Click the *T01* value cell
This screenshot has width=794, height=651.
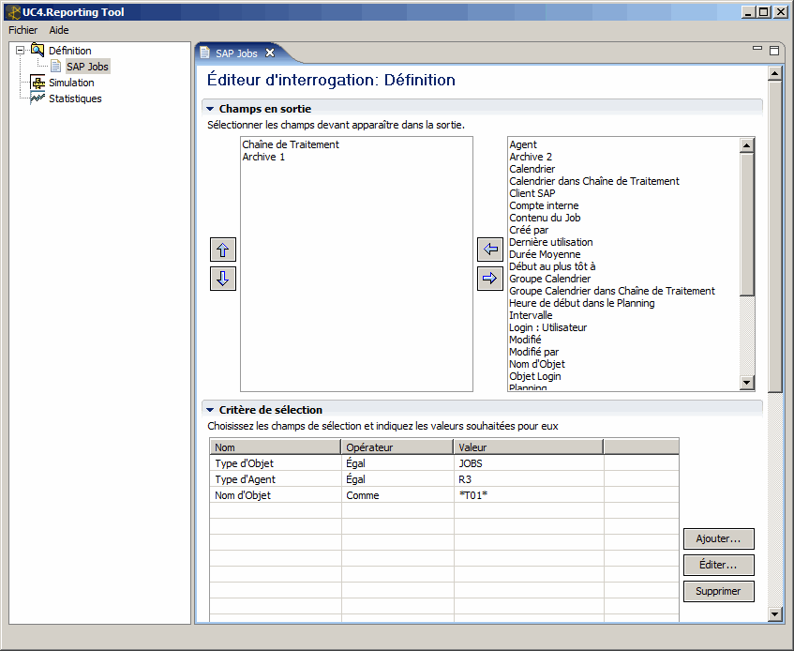(x=529, y=495)
